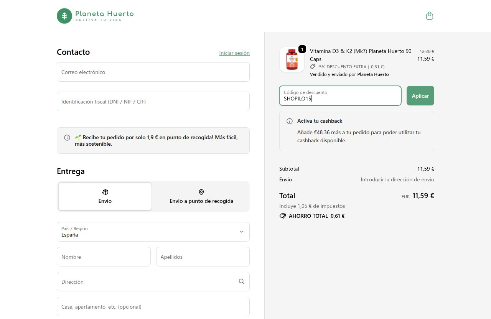Click the crossed-out price 12,20 €
491x319 pixels.
click(x=427, y=51)
